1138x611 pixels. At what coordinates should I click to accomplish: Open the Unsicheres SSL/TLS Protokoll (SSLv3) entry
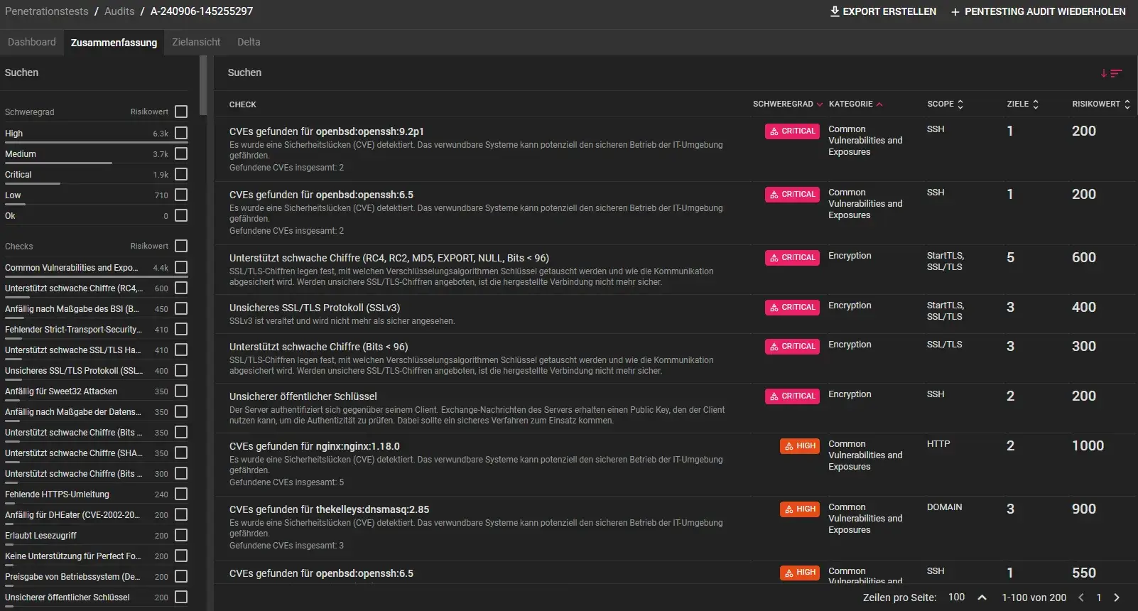click(x=315, y=308)
